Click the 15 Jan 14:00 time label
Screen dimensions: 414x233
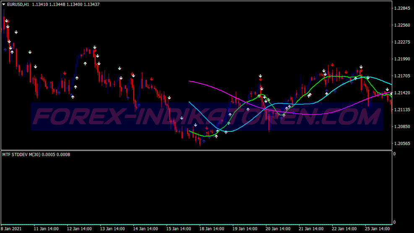(179, 229)
